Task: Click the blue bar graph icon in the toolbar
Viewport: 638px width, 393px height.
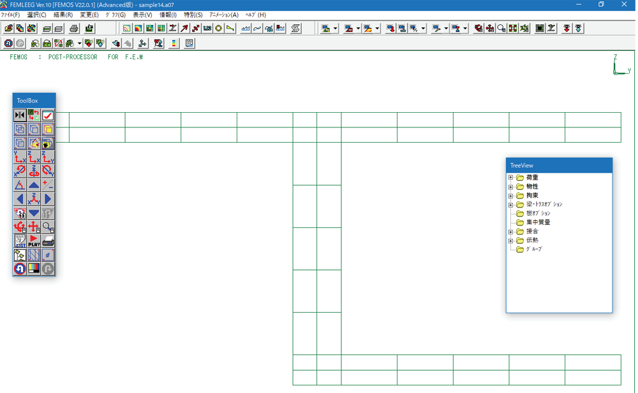Action: pos(246,29)
